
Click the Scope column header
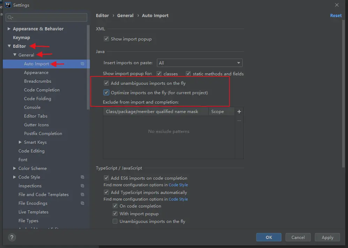[x=221, y=112]
